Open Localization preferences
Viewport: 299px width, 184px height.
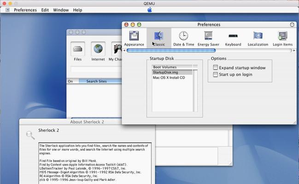click(x=258, y=39)
